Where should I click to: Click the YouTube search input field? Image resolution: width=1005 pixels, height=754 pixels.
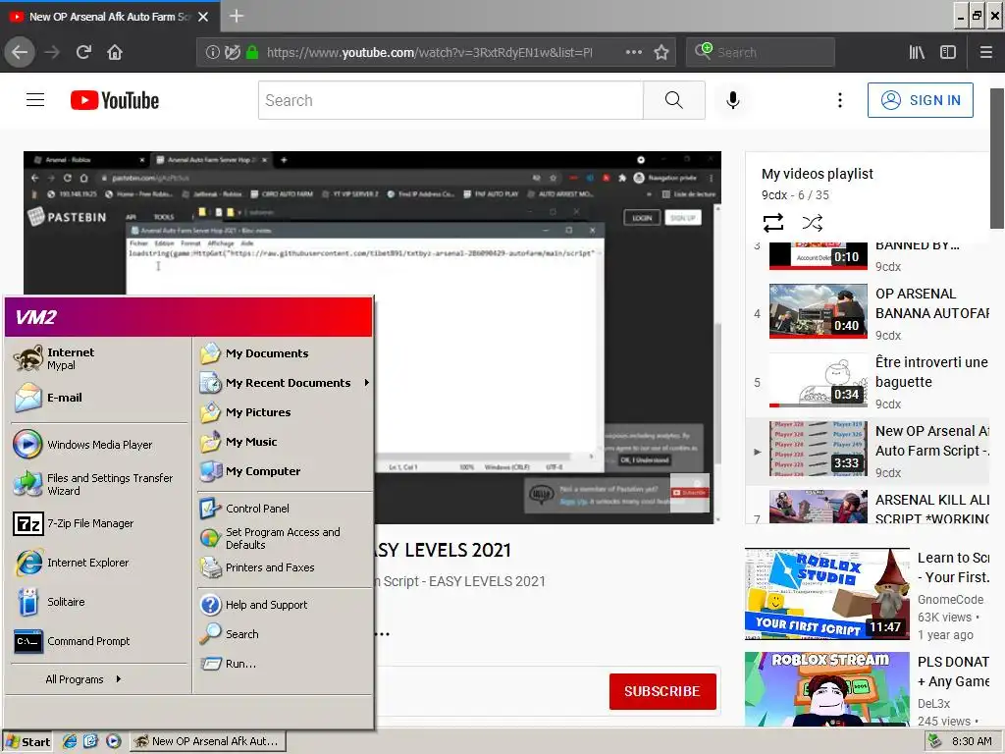pos(450,100)
